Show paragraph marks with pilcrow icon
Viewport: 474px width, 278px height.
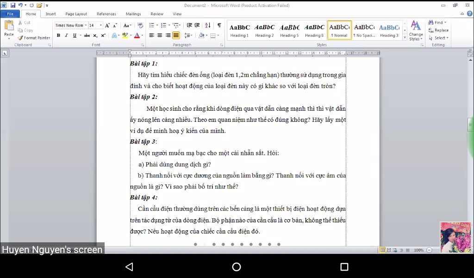tap(219, 25)
